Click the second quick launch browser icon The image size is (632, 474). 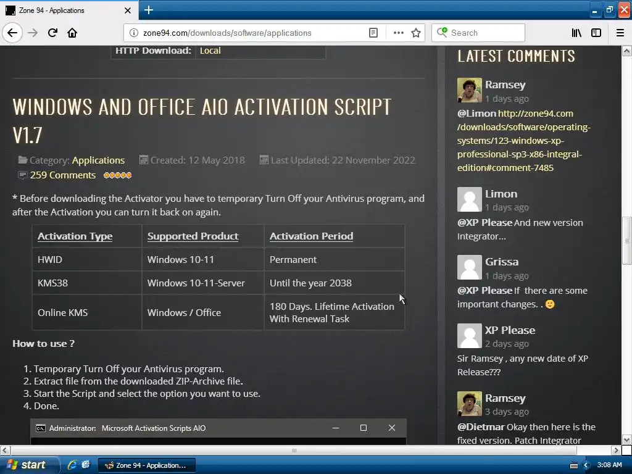(86, 465)
